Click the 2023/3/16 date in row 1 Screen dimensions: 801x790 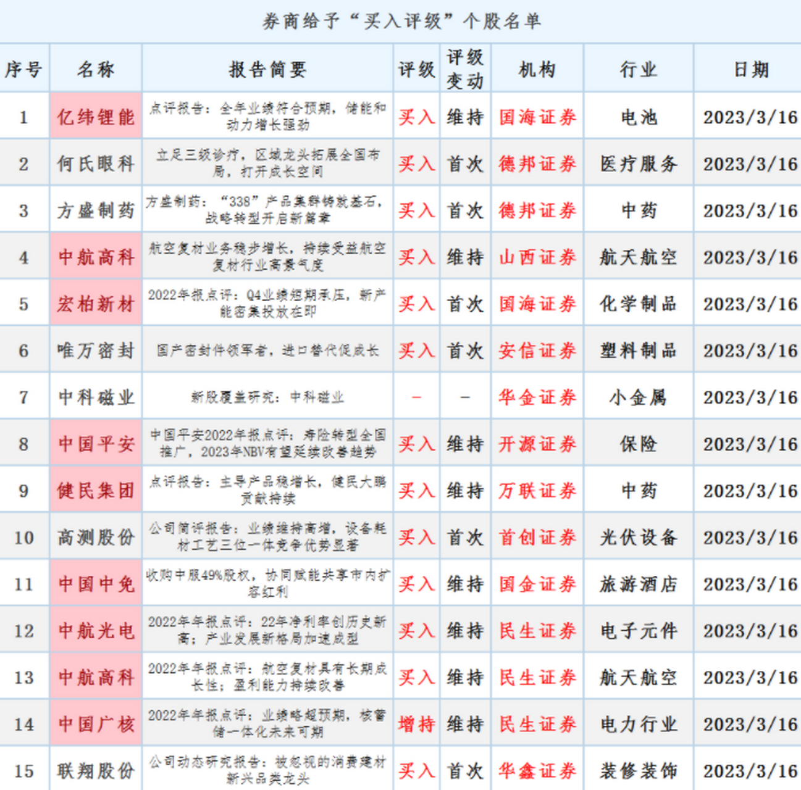click(750, 117)
